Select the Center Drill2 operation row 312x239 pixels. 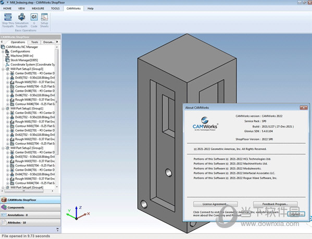pos(35,131)
